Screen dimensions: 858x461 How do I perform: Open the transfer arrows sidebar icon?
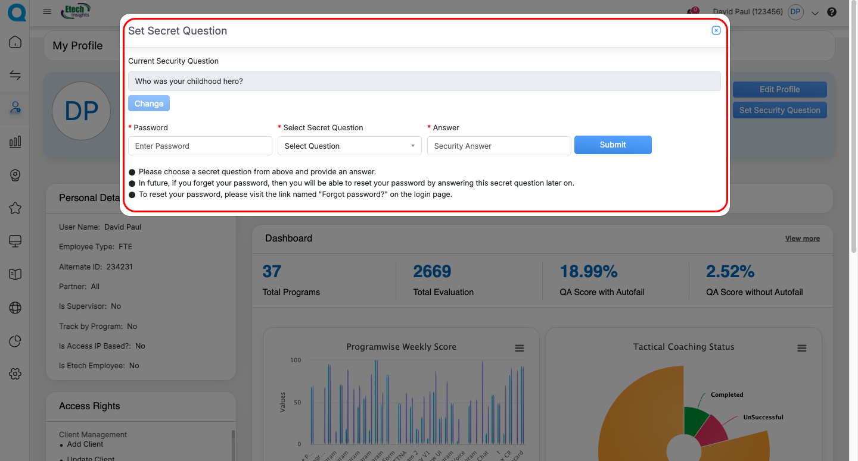[x=15, y=75]
